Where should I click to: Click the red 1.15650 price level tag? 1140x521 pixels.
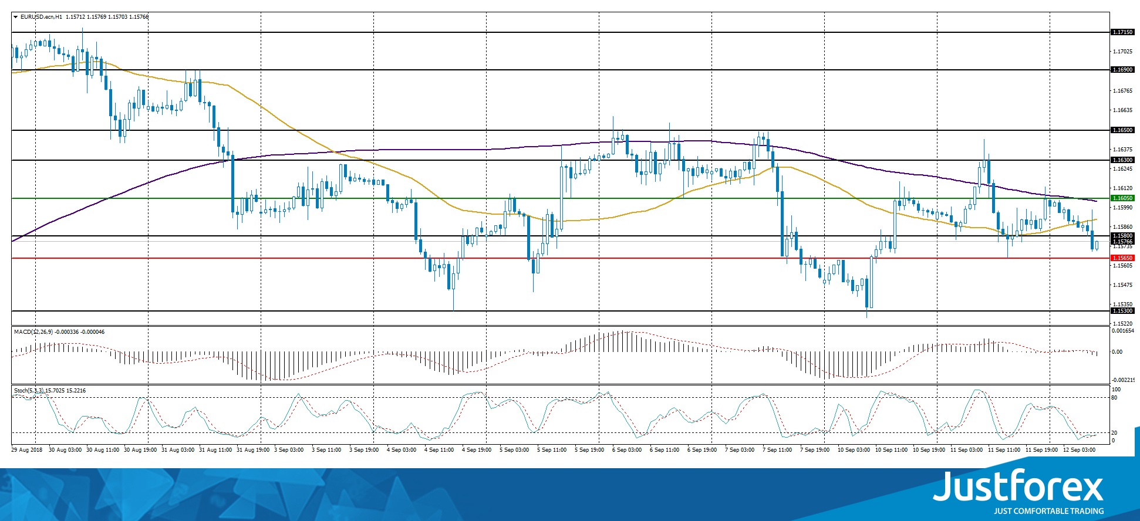1122,258
